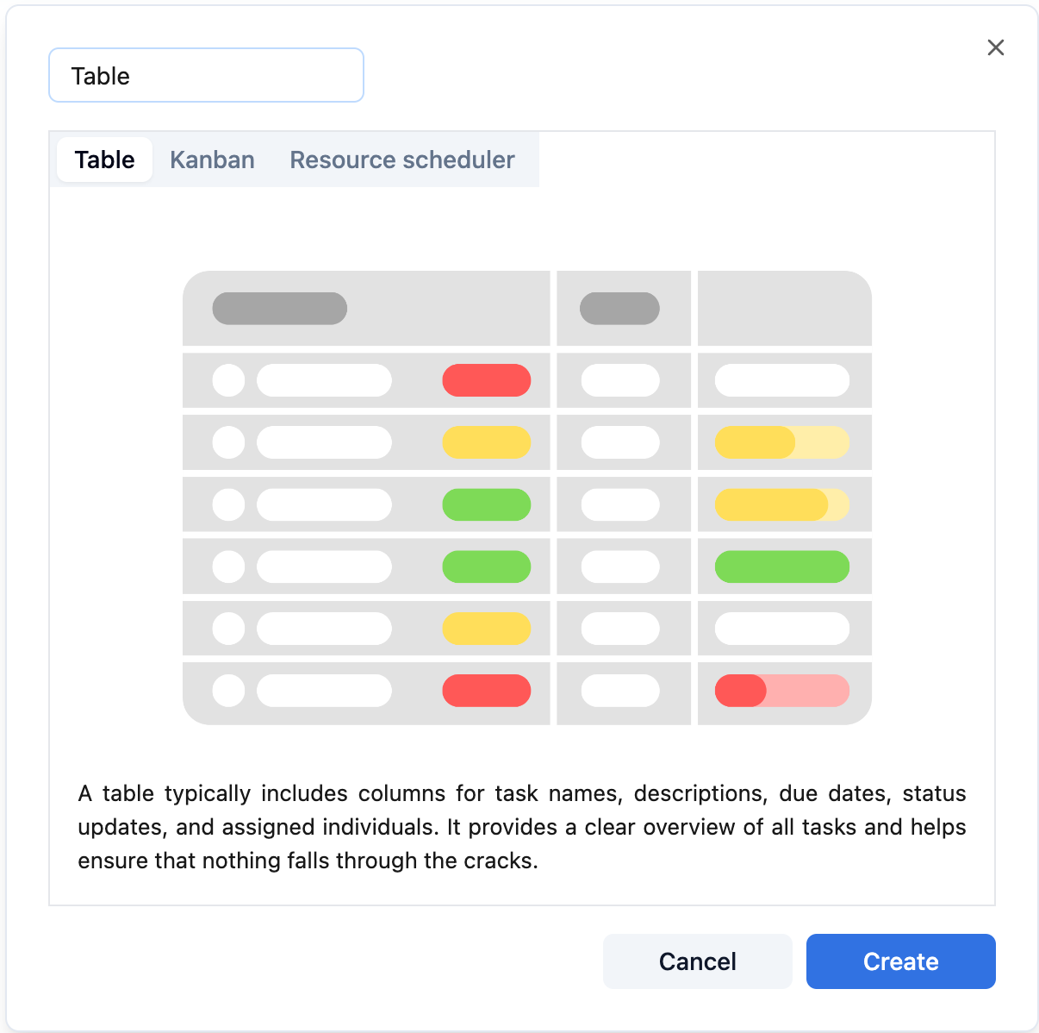Click the red status pill in bottom preview row
The image size is (1039, 1033).
coord(486,691)
